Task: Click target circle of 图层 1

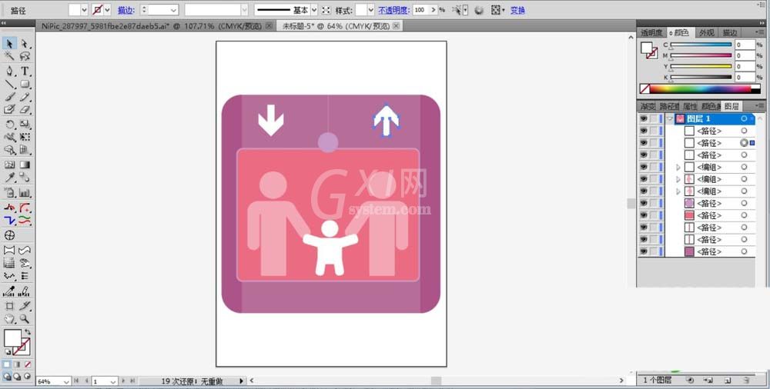Action: coord(744,118)
